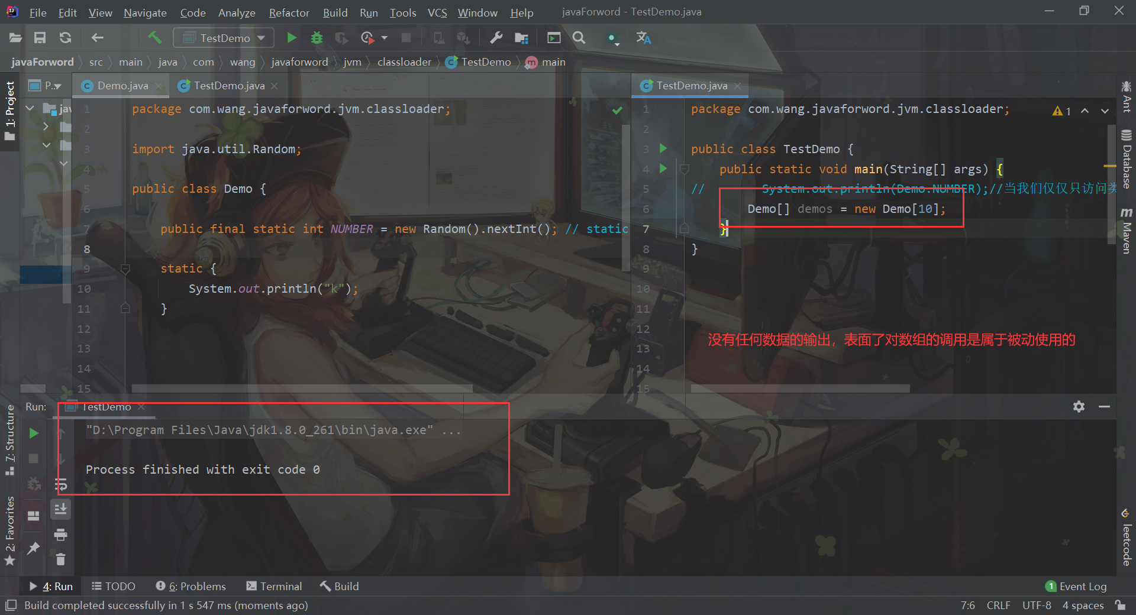Screen dimensions: 1136x615
Task: Click the Profiler run icon
Action: pyautogui.click(x=367, y=38)
